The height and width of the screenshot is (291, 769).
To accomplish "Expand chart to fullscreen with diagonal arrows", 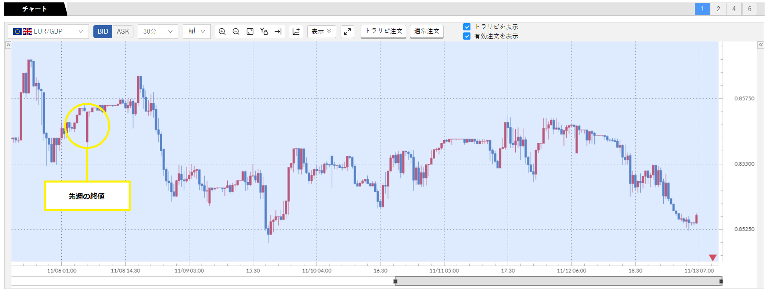I will coord(347,31).
